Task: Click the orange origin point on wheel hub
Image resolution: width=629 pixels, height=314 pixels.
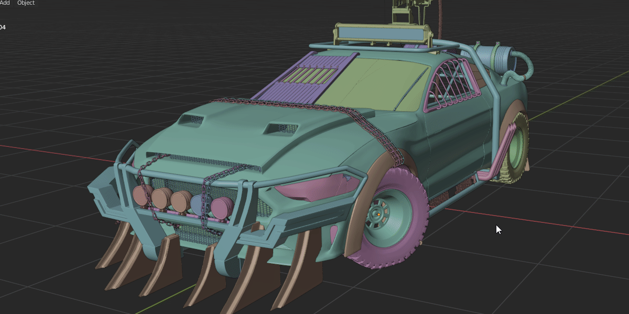Action: coord(377,215)
